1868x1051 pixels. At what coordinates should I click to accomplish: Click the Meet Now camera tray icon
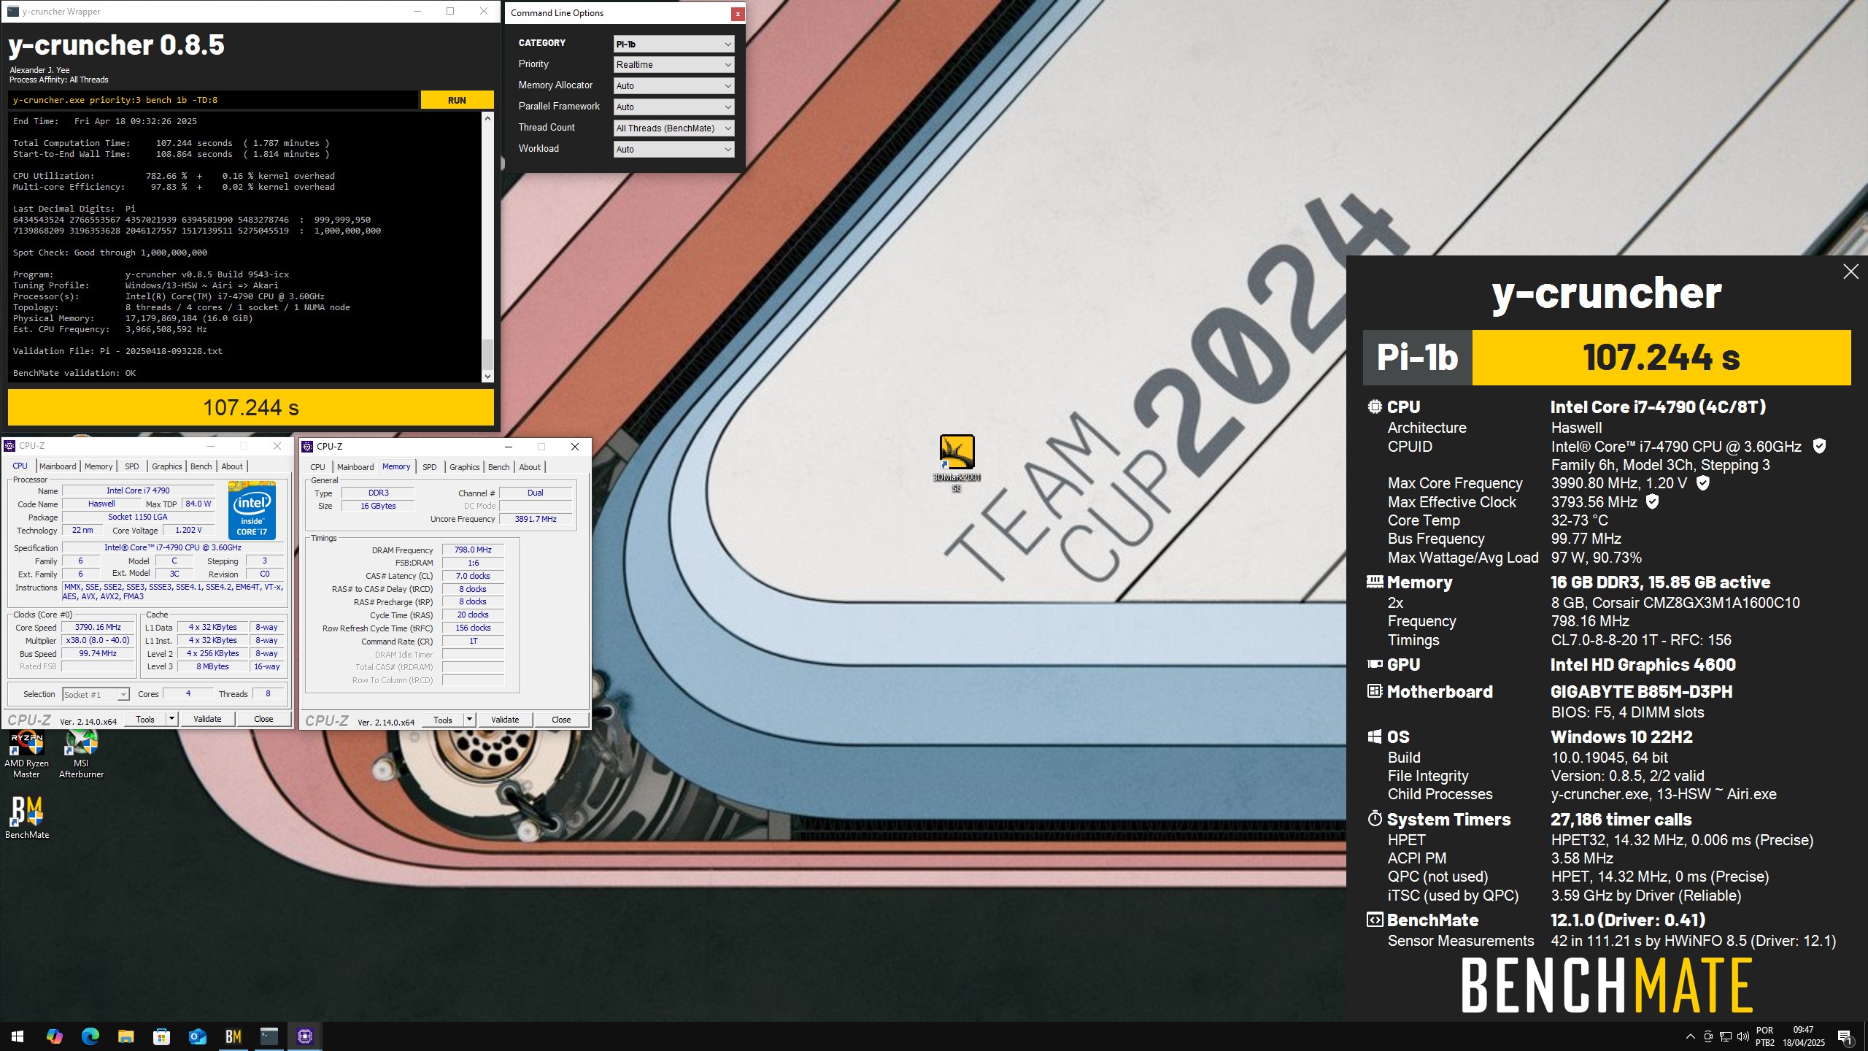click(x=1708, y=1036)
